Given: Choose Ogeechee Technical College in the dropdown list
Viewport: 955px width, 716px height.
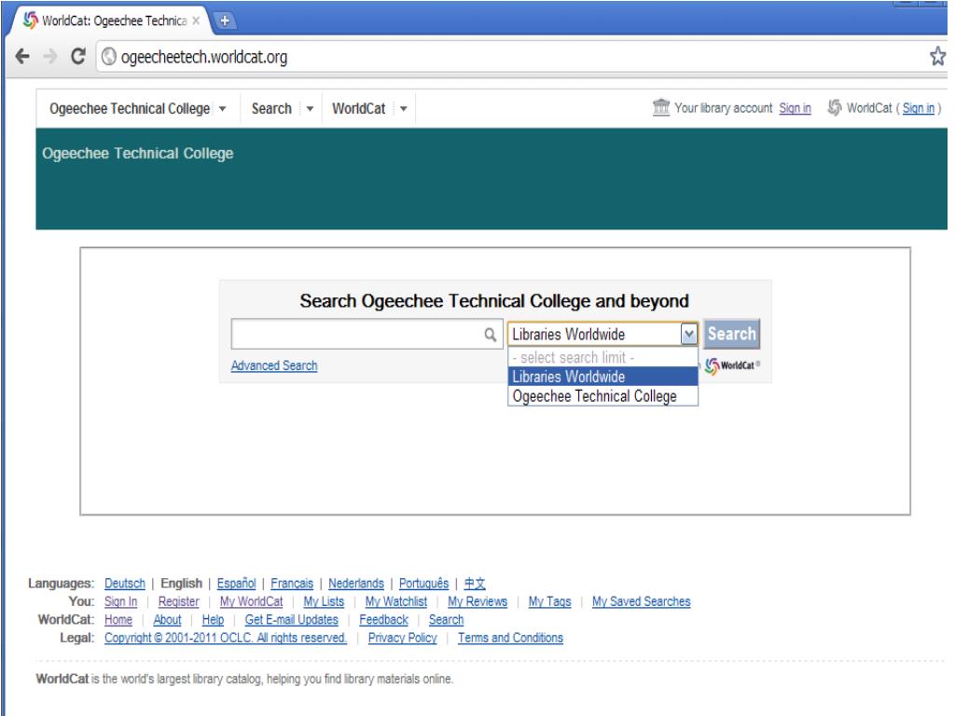Looking at the screenshot, I should [603, 395].
